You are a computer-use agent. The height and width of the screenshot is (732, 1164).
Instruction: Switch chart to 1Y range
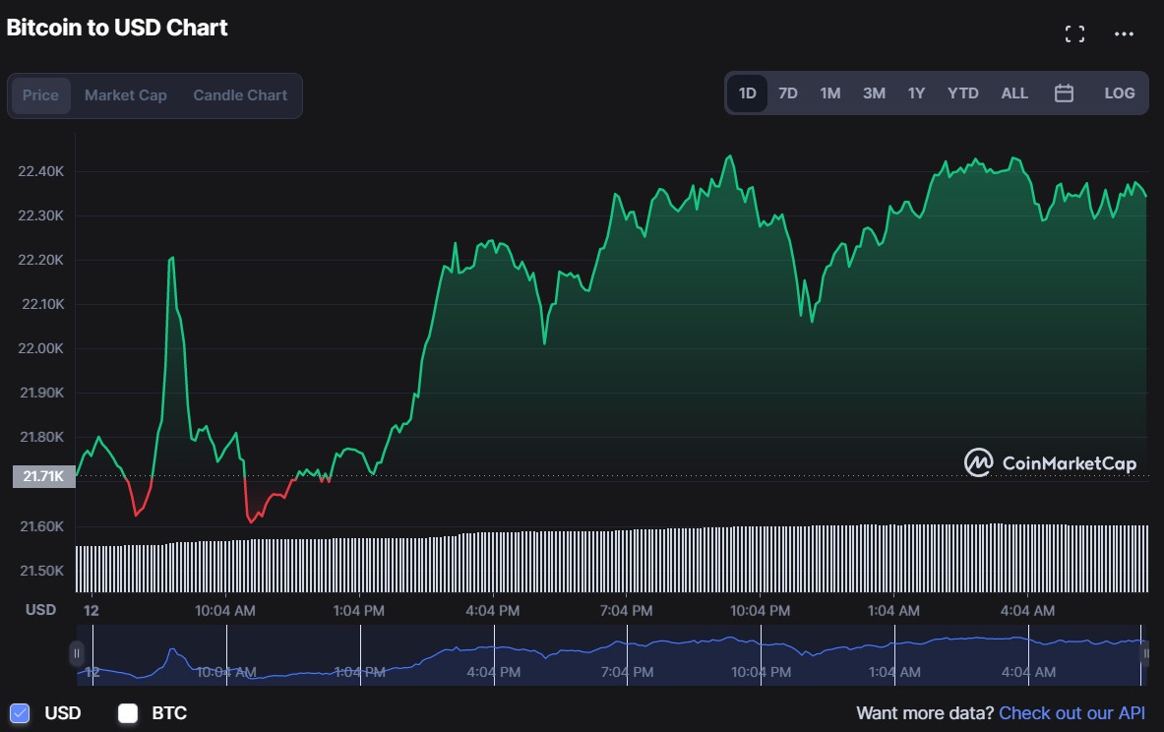916,93
